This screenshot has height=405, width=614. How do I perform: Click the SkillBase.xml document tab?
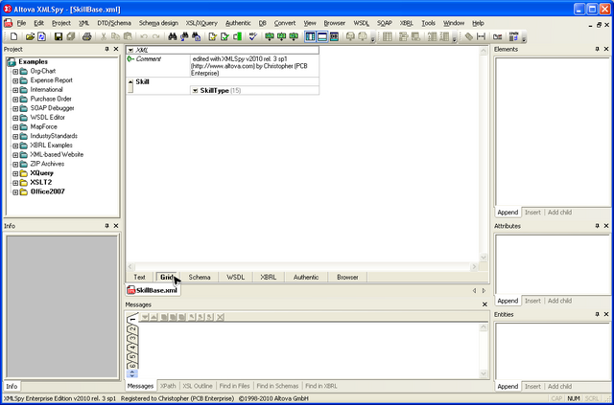pyautogui.click(x=153, y=290)
